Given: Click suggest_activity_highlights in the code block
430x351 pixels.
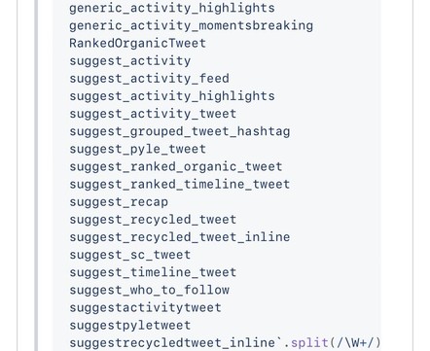Looking at the screenshot, I should (x=172, y=96).
